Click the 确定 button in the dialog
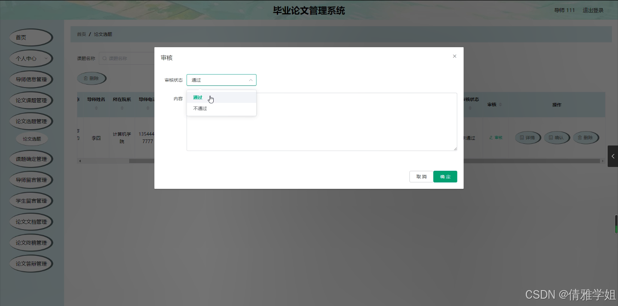The width and height of the screenshot is (618, 306). (x=445, y=176)
